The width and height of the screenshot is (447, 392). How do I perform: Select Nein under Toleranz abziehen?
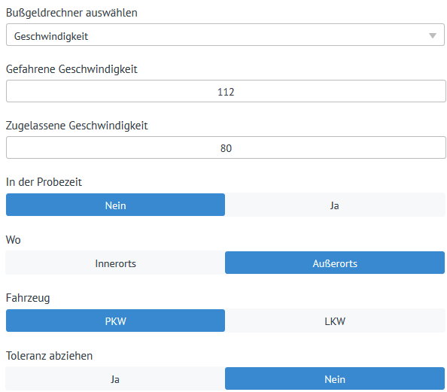[335, 378]
